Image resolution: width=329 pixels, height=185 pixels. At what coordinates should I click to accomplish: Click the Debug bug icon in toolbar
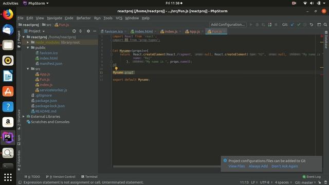[257, 25]
